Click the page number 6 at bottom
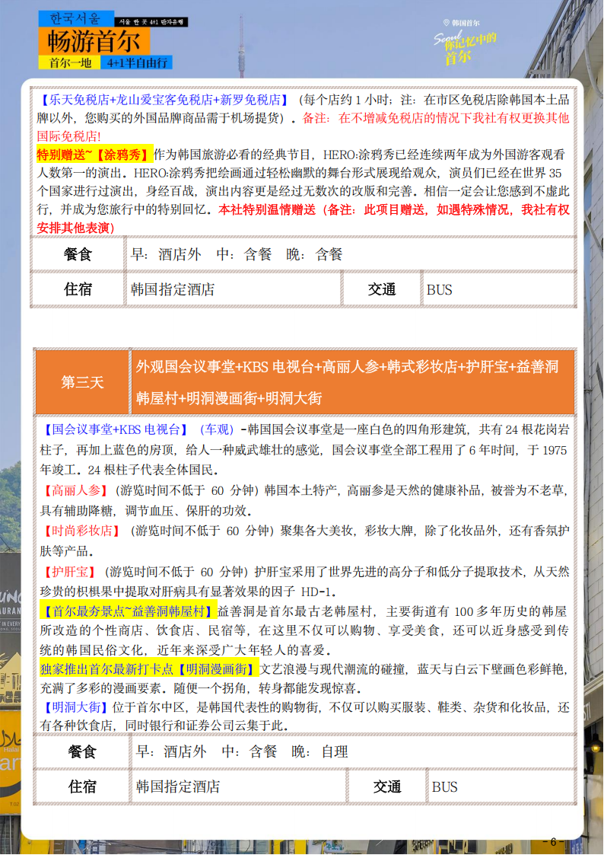 [x=553, y=841]
